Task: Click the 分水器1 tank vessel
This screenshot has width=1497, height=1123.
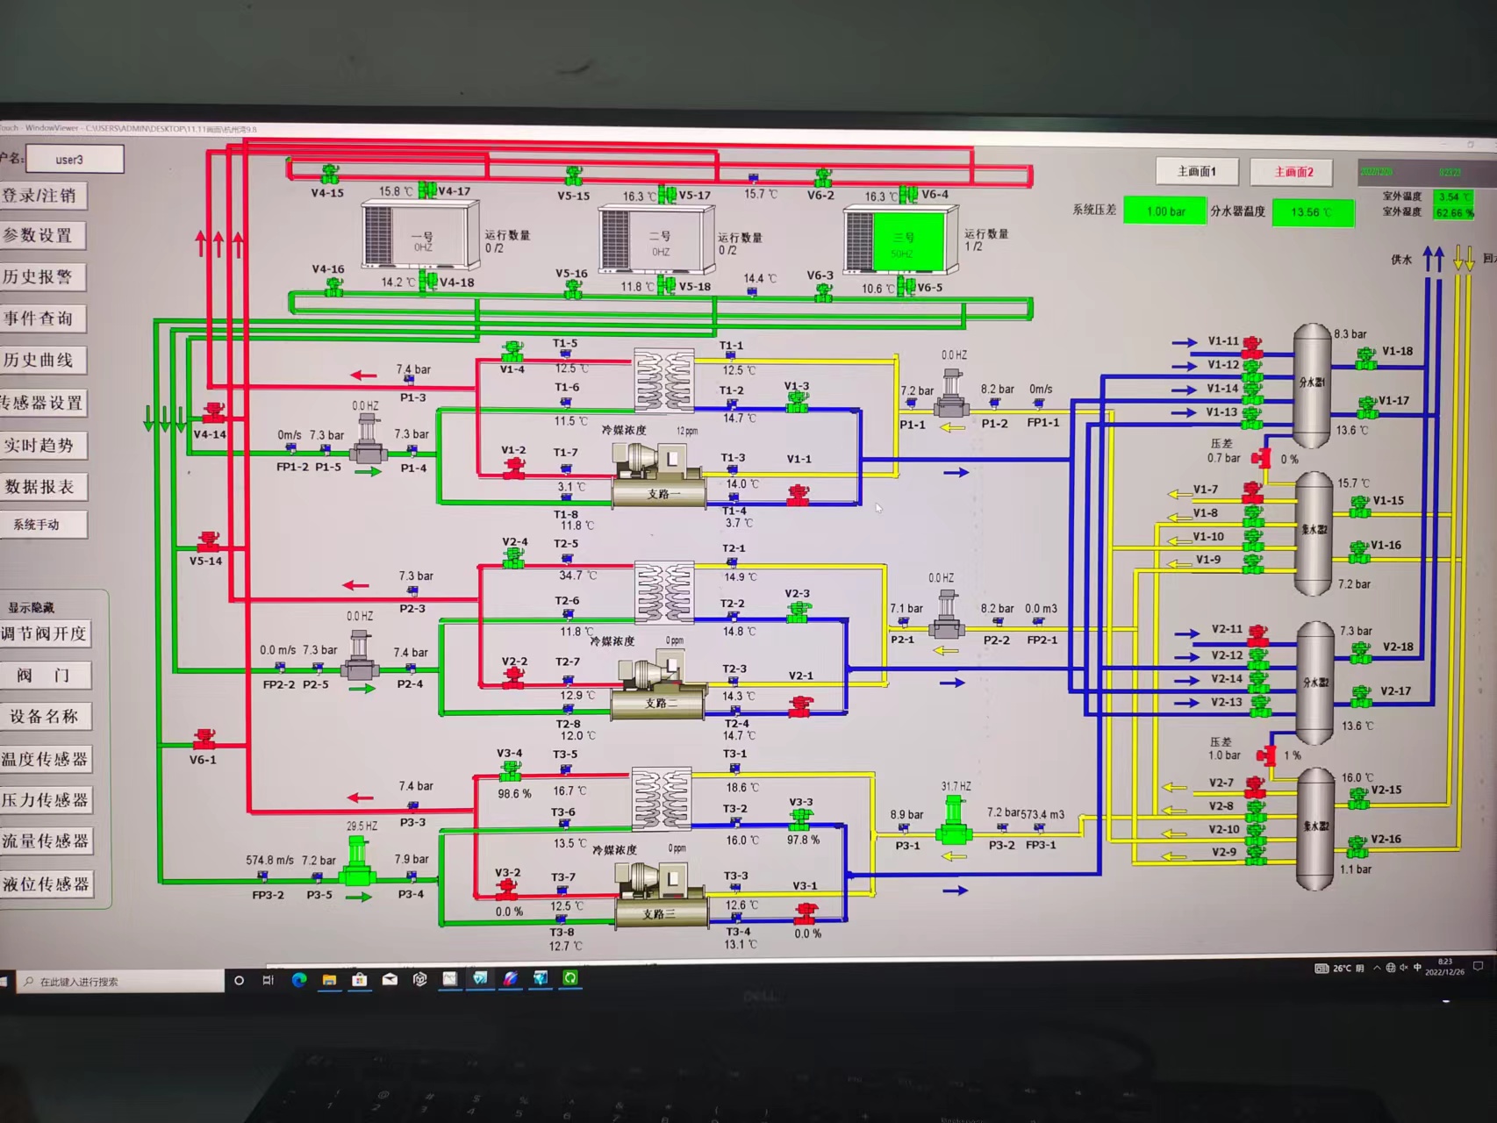Action: coord(1312,383)
